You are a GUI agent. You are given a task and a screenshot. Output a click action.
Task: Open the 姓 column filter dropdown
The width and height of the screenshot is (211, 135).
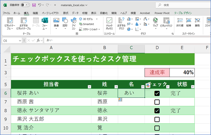[x=116, y=87]
